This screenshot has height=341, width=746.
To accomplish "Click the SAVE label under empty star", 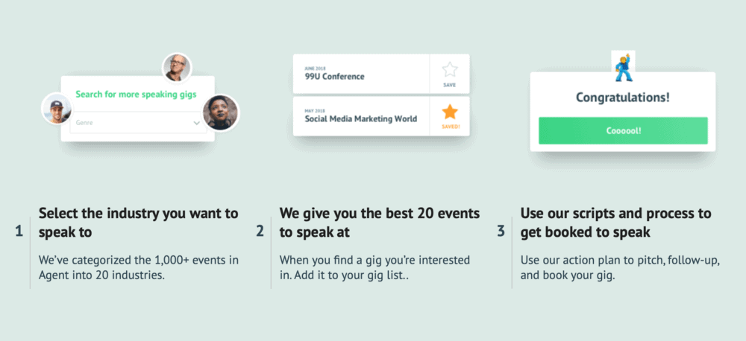I will point(450,86).
